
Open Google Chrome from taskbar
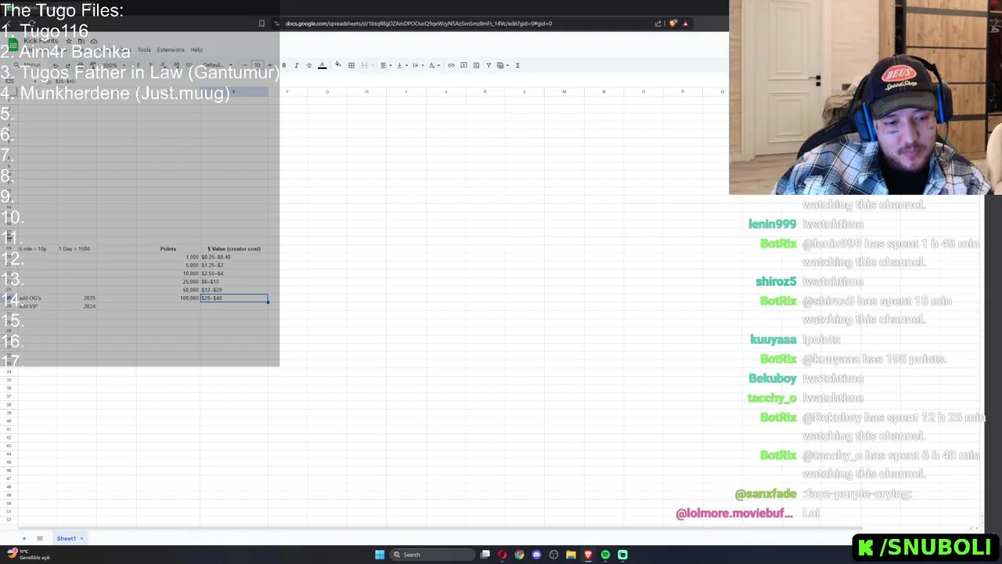(519, 555)
